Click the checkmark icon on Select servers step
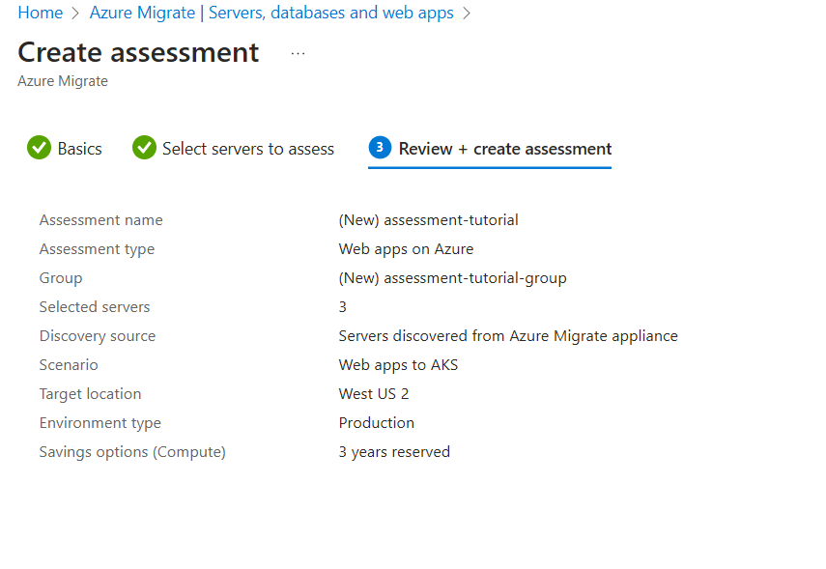 pos(143,148)
